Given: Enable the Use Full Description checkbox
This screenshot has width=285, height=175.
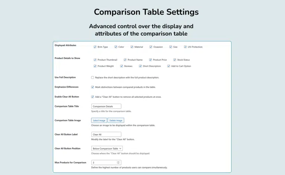Looking at the screenshot, I should [92, 77].
